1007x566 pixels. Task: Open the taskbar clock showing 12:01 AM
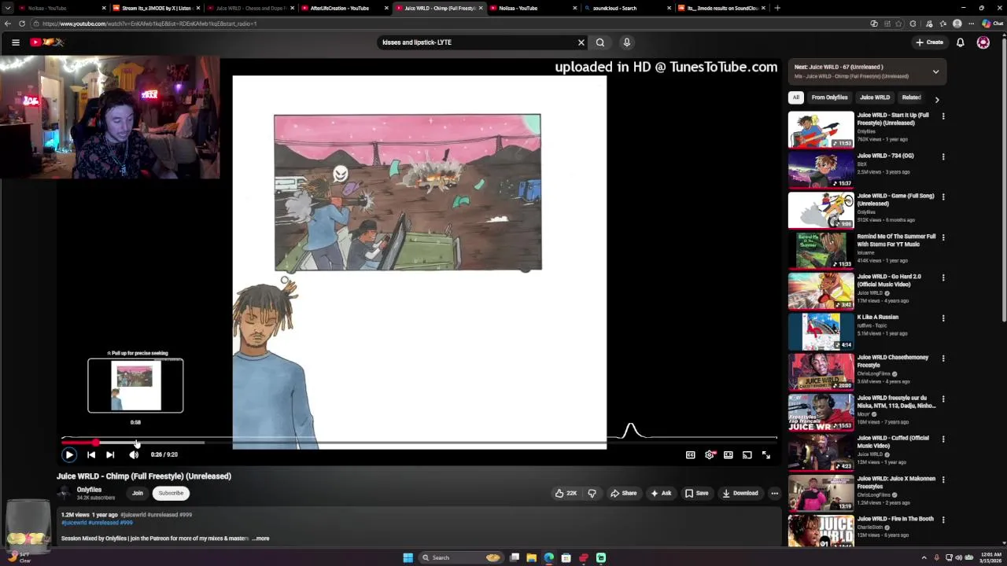[x=990, y=558]
